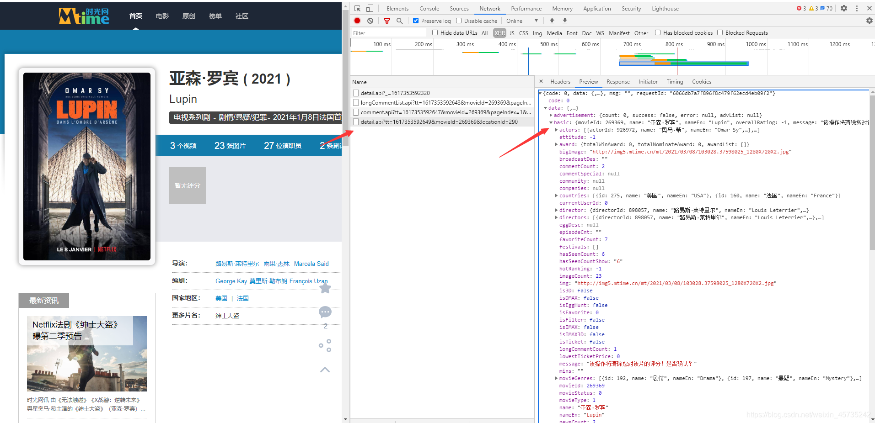Image resolution: width=875 pixels, height=423 pixels.
Task: Enable Blocked Requests checkbox
Action: [x=720, y=32]
